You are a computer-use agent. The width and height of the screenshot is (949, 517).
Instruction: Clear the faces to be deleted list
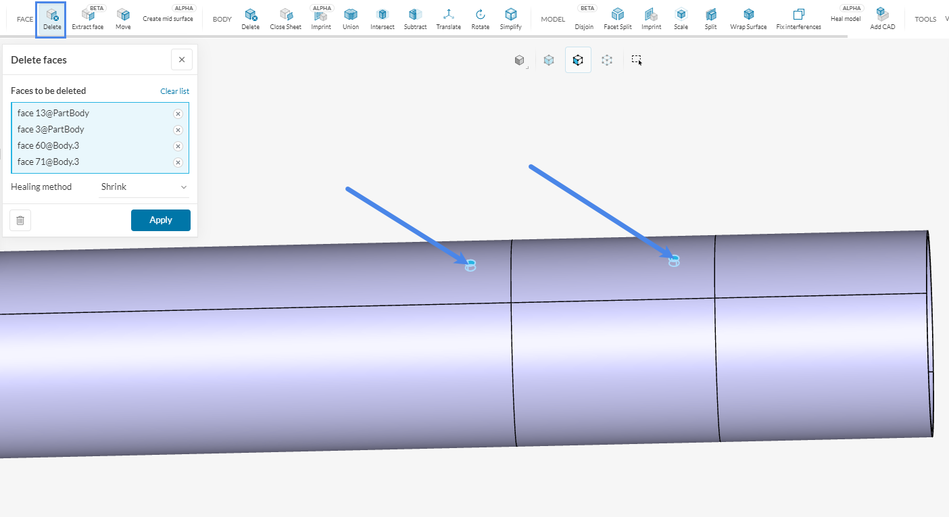174,91
